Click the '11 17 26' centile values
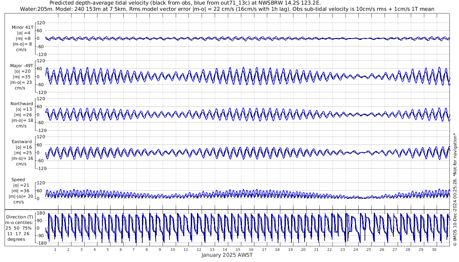459x262 pixels. 18,234
